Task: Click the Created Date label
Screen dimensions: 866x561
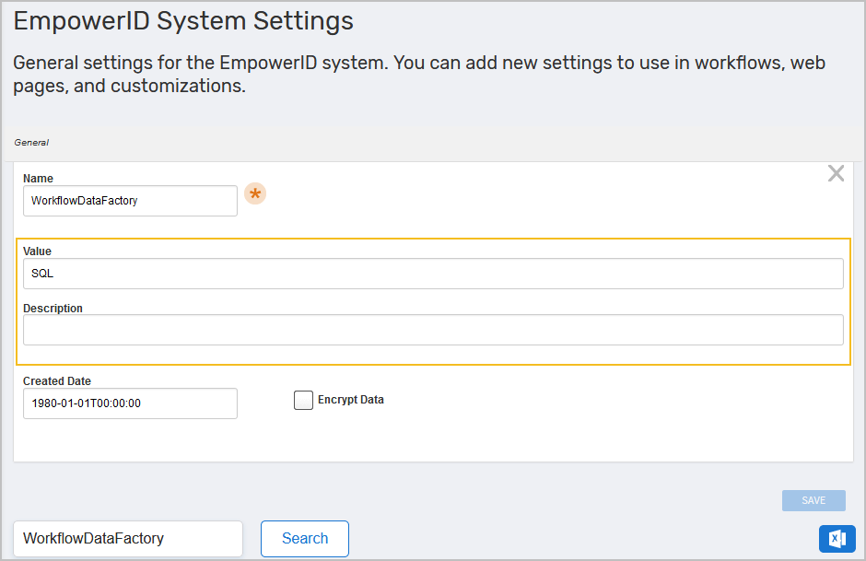Action: 57,380
